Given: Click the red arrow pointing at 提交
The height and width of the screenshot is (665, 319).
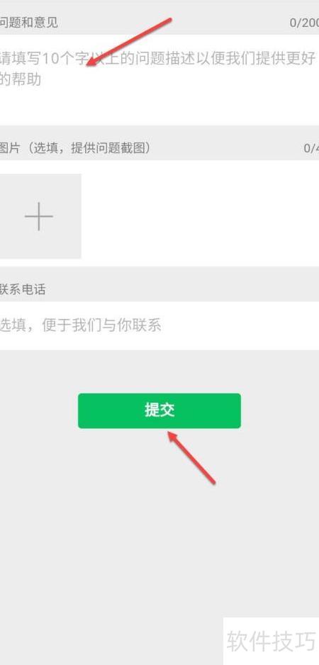Looking at the screenshot, I should click(x=191, y=457).
